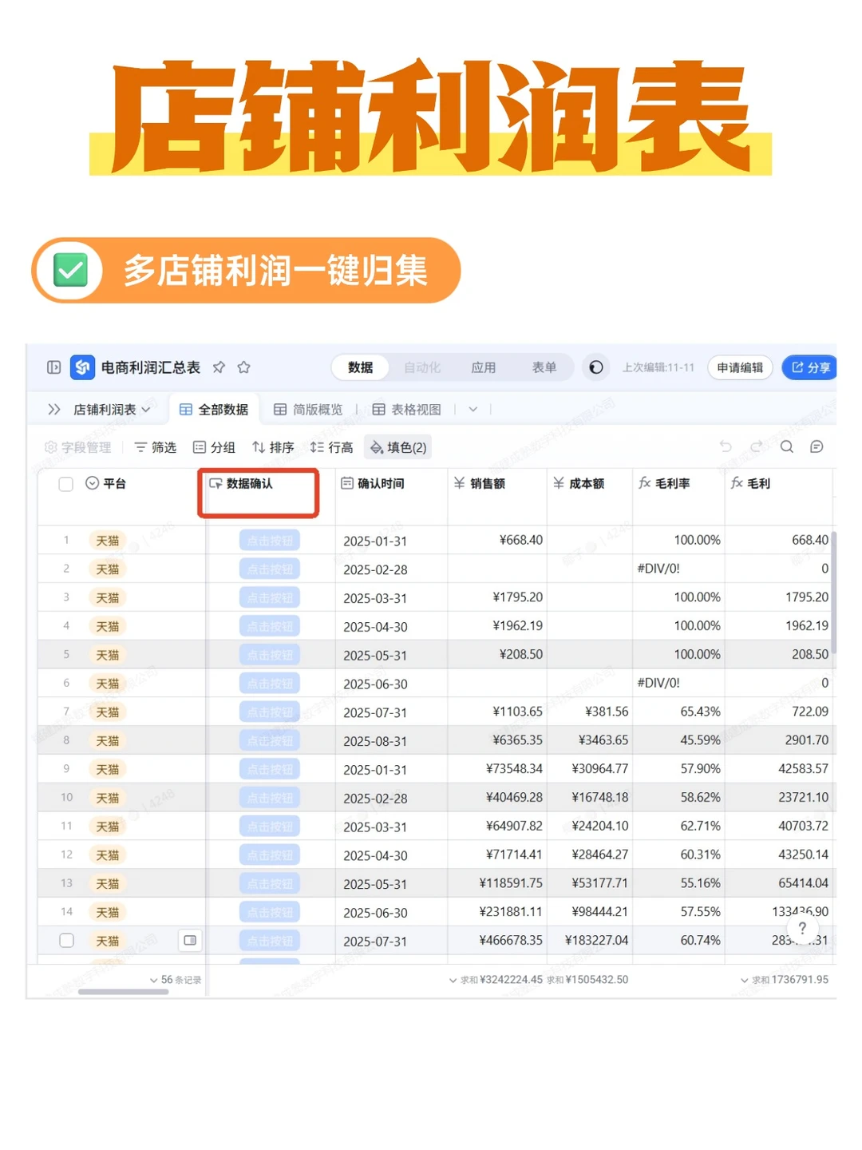Select cost cell ¥381.56
The width and height of the screenshot is (862, 1150).
coord(589,712)
